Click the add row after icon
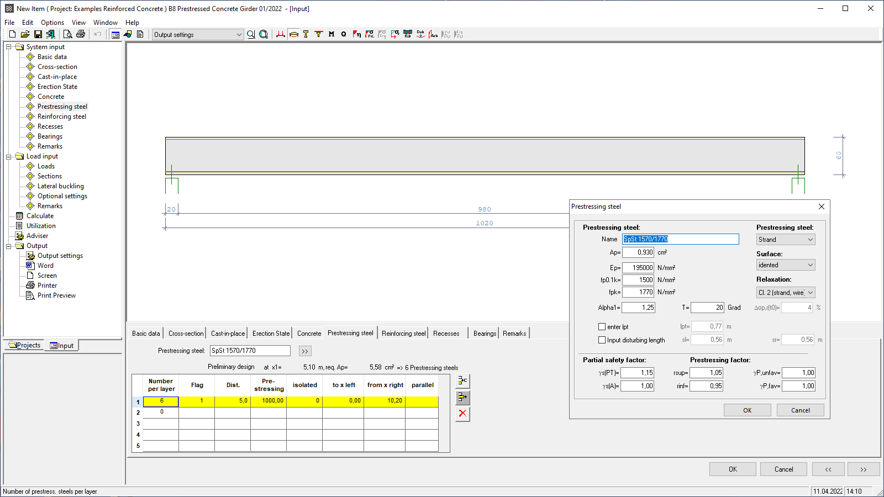 click(462, 397)
